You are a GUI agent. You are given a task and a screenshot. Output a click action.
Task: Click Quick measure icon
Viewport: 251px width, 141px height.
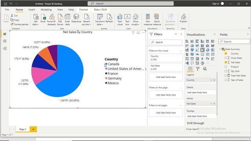[x=157, y=20]
